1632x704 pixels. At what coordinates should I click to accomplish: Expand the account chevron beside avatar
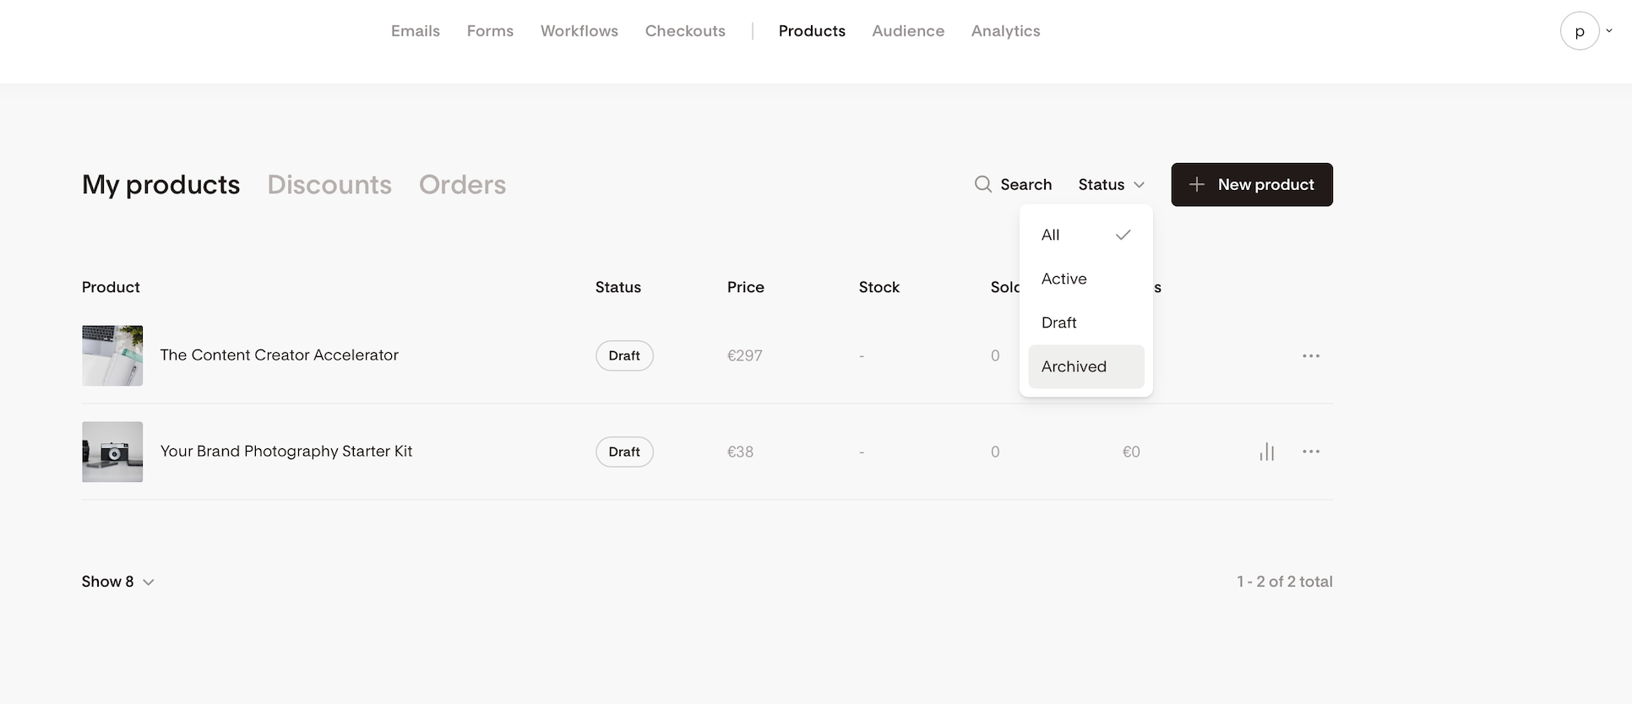coord(1609,30)
